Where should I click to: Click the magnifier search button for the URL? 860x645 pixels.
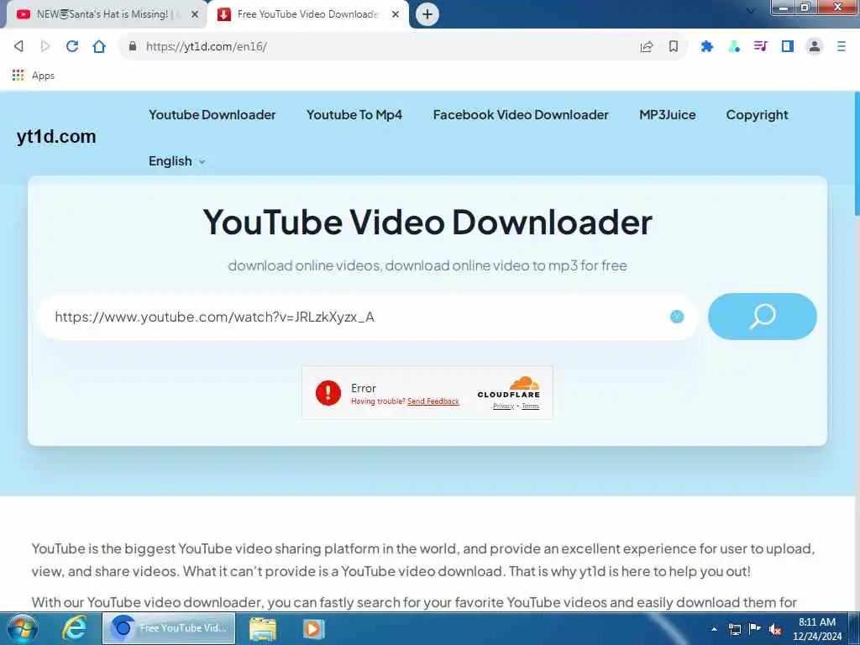point(763,317)
